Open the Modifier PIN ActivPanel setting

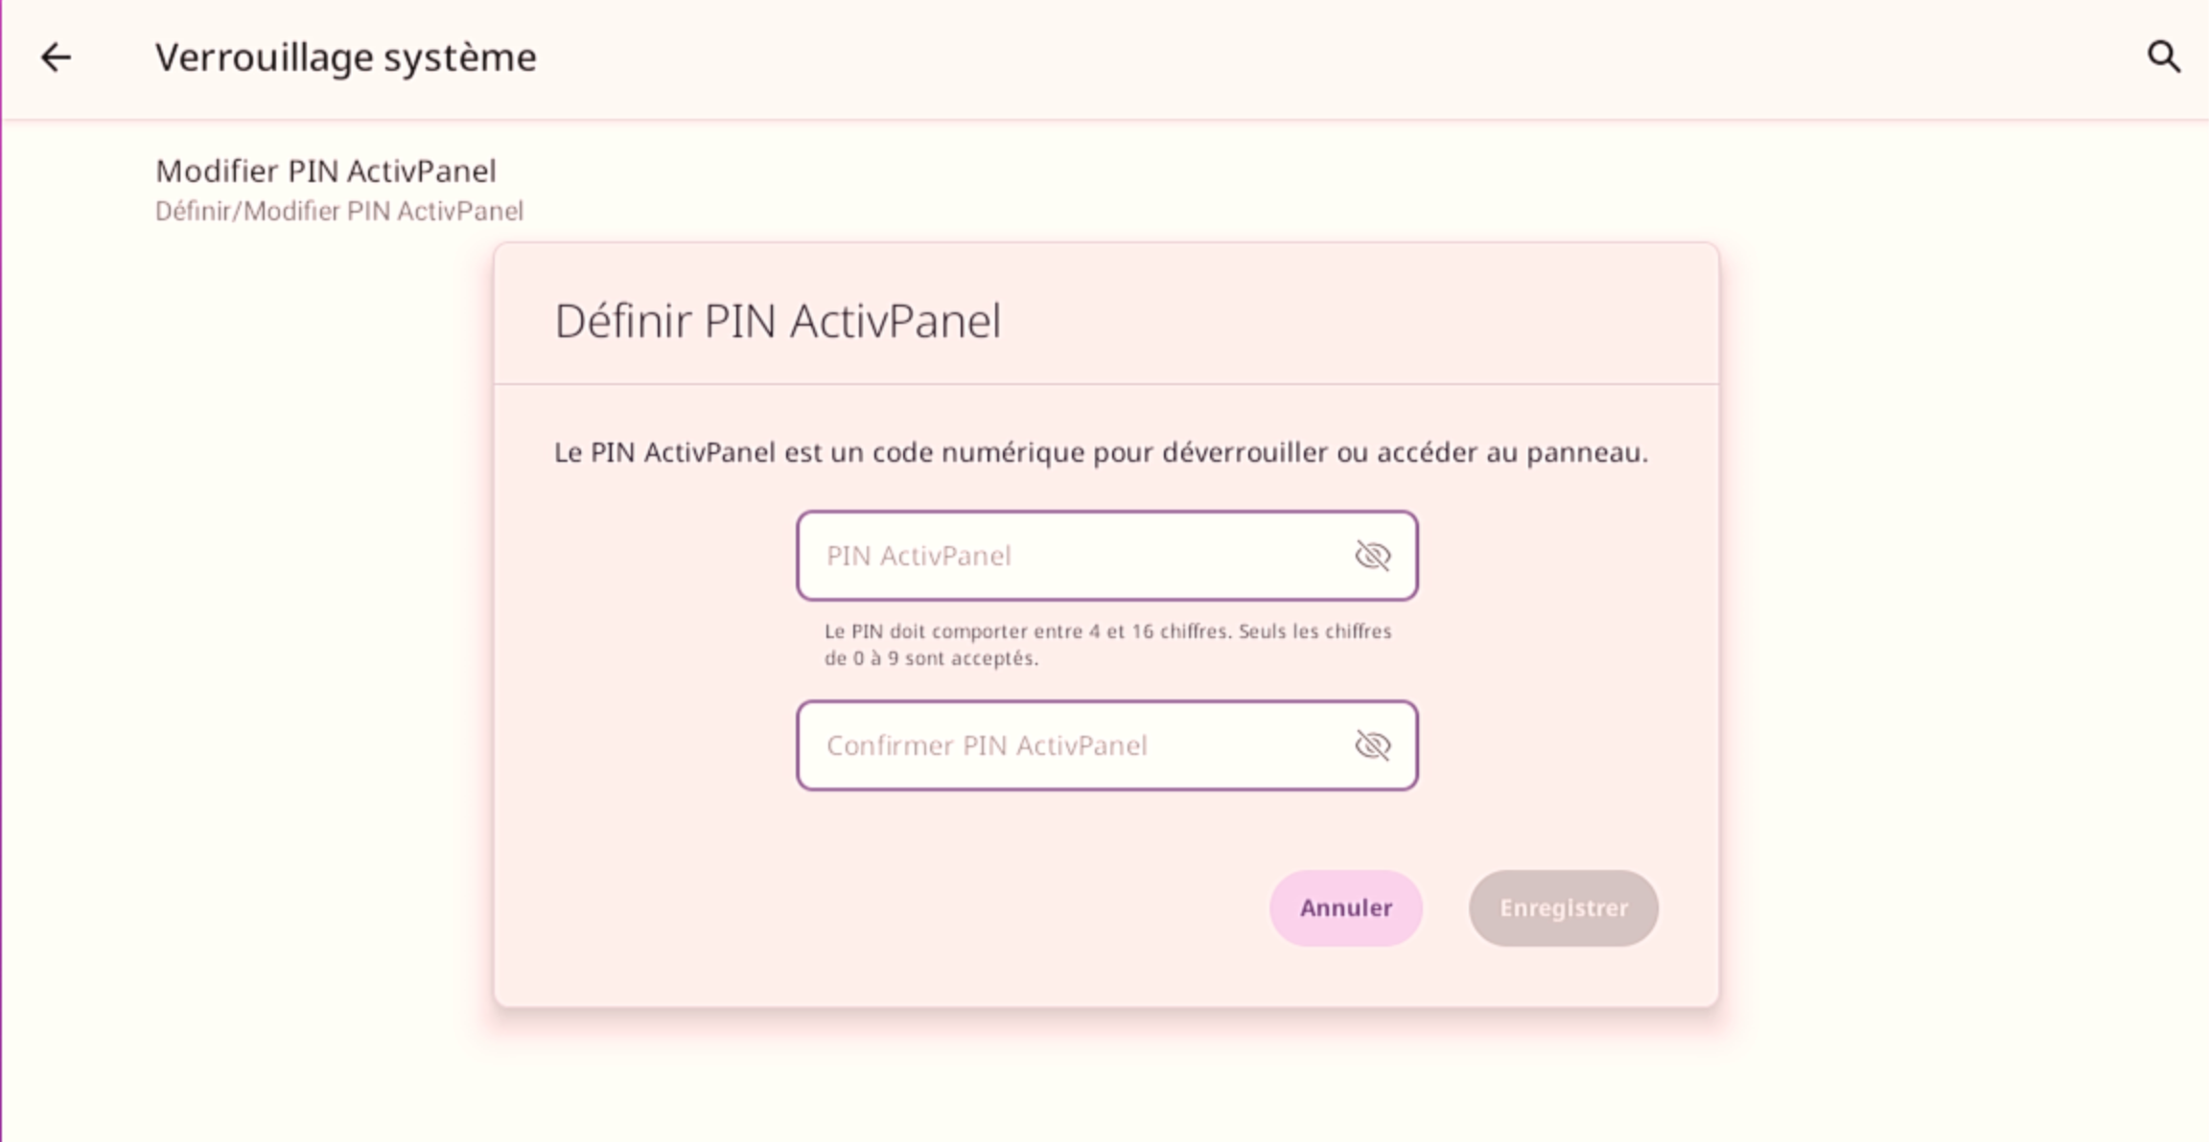[x=326, y=171]
